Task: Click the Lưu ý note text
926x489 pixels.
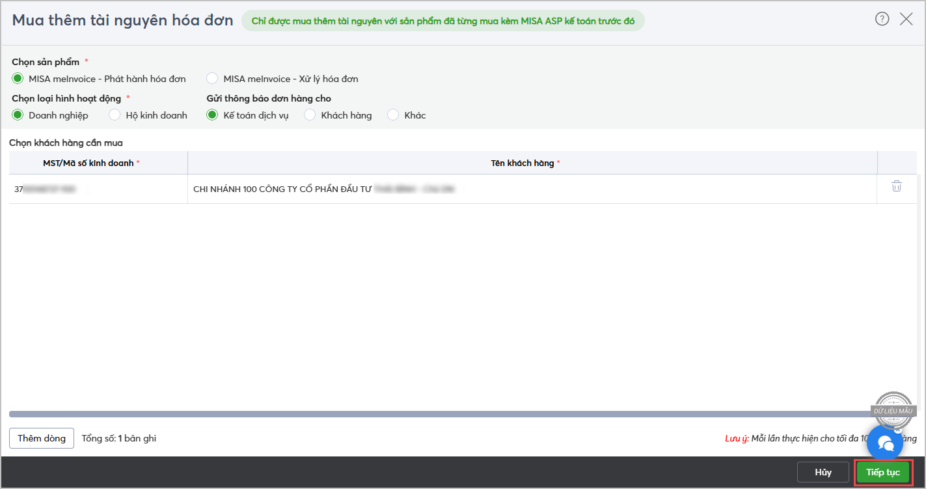Action: [x=821, y=438]
